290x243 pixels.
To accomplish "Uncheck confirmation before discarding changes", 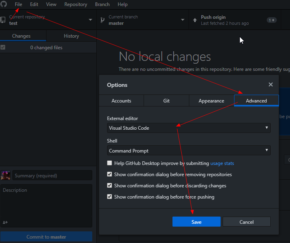I will pyautogui.click(x=110, y=185).
